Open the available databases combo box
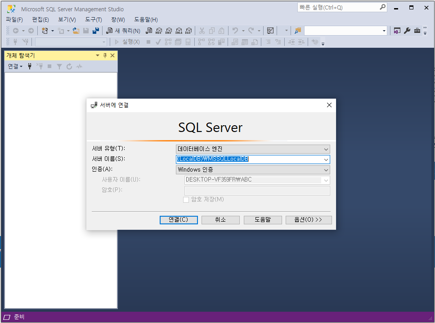Viewport: 435px width, 323px height. 71,42
